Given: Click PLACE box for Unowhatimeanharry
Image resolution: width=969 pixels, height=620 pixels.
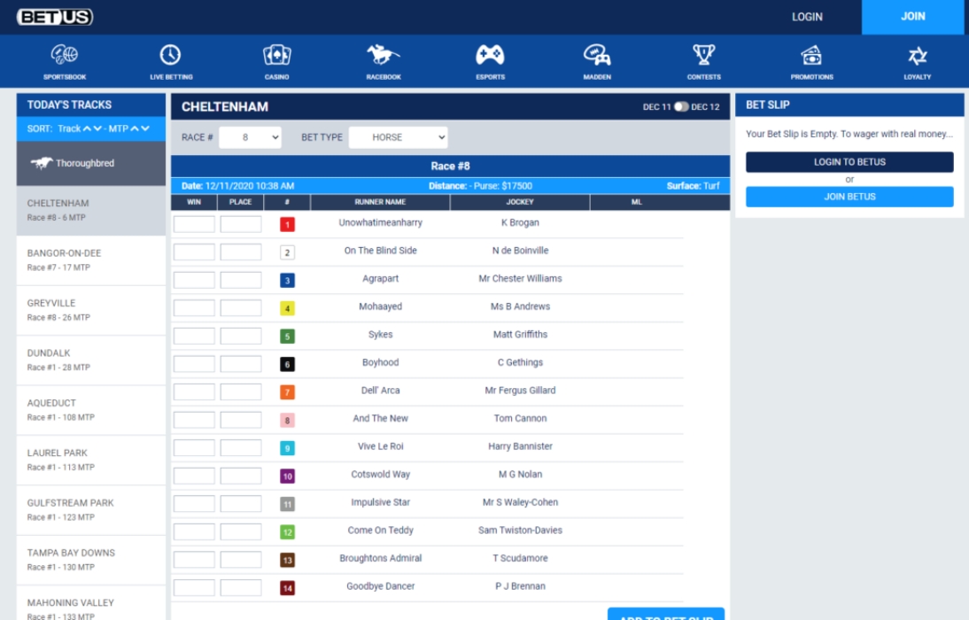Looking at the screenshot, I should click(240, 224).
